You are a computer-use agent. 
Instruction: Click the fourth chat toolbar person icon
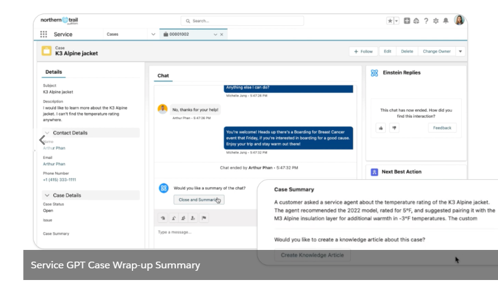(193, 218)
